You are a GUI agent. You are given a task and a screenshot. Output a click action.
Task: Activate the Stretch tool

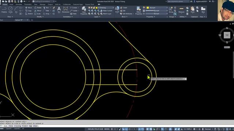coord(29,14)
